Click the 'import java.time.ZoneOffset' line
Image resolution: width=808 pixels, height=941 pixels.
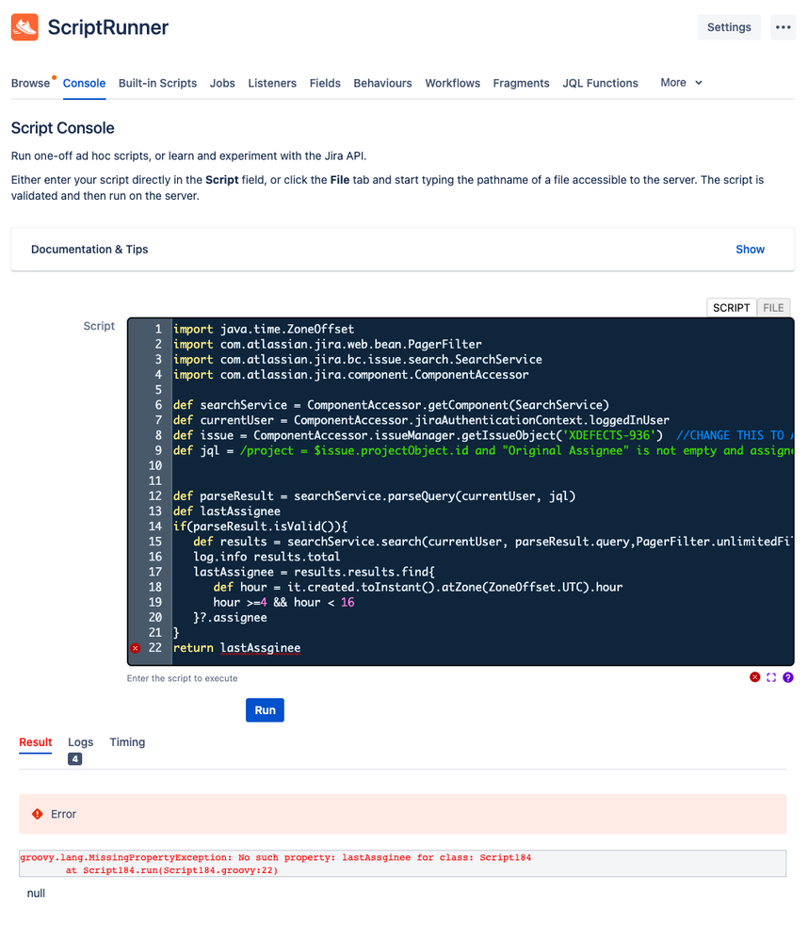(264, 329)
